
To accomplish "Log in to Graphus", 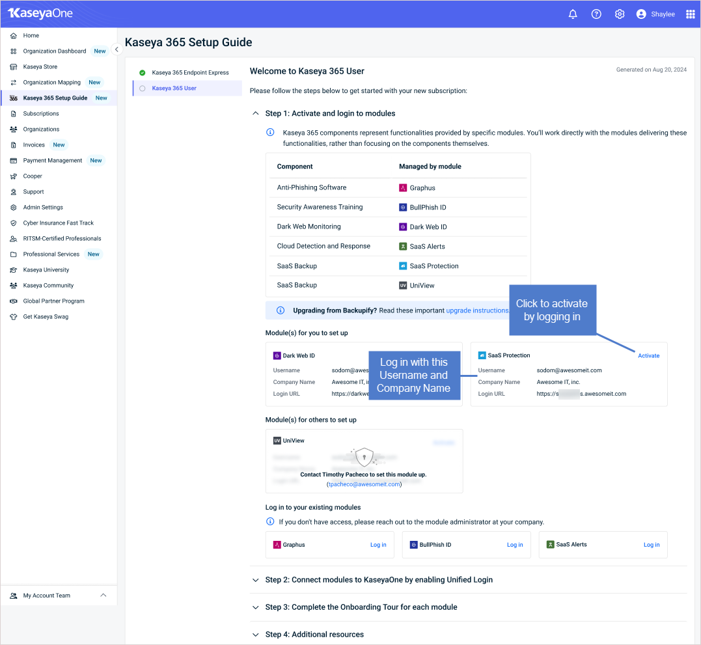I will [x=378, y=545].
